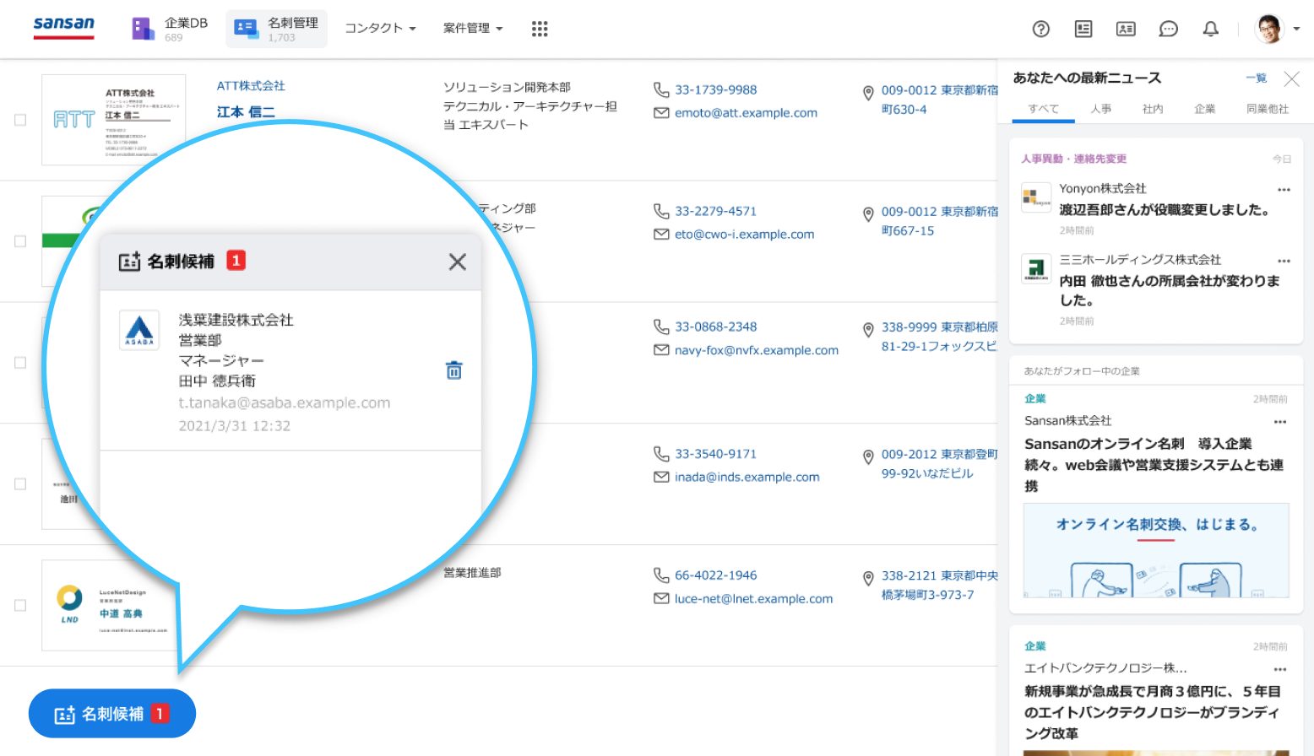Open the 企業DB section

coord(170,29)
